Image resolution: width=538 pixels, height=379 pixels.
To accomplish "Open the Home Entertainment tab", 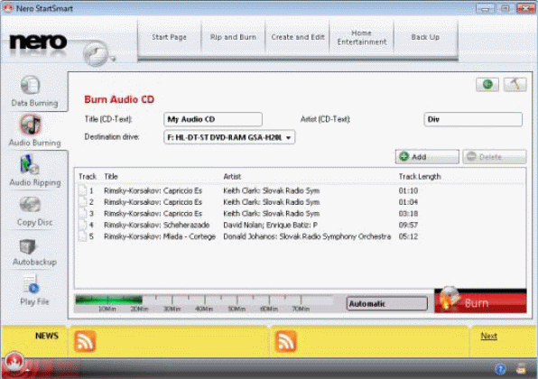I will point(362,37).
